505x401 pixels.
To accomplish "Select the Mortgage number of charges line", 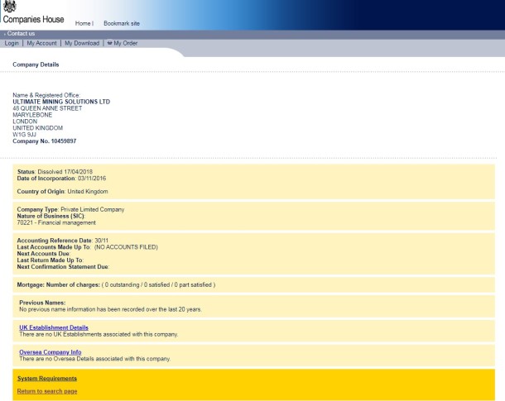I will pos(116,284).
